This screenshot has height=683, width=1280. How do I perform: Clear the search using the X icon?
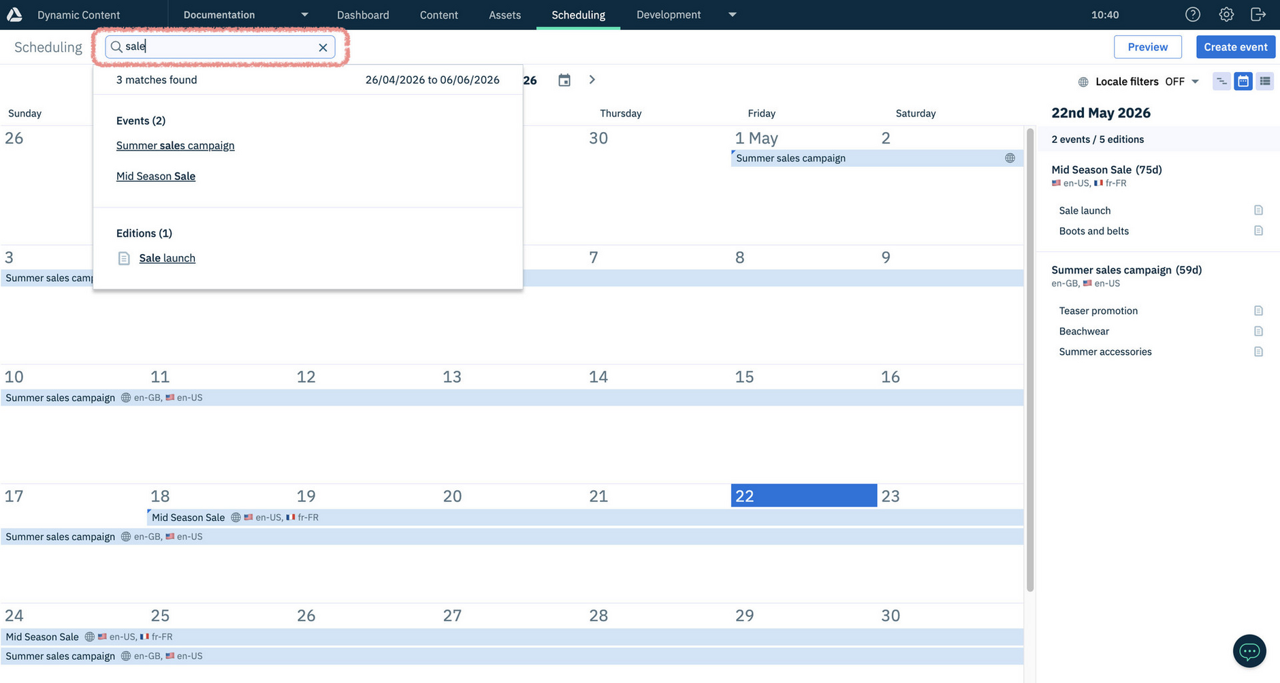click(323, 47)
